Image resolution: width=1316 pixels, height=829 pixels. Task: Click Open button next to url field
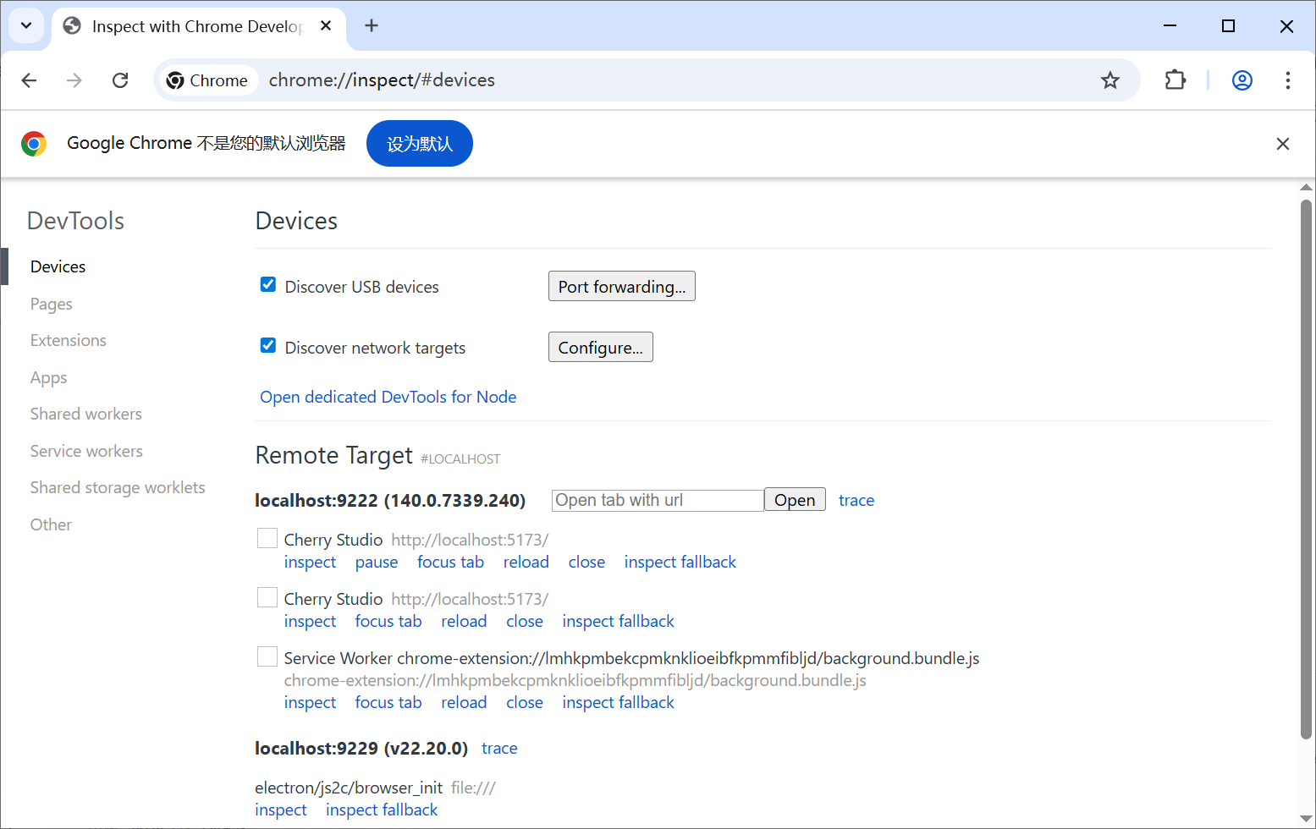pyautogui.click(x=795, y=500)
